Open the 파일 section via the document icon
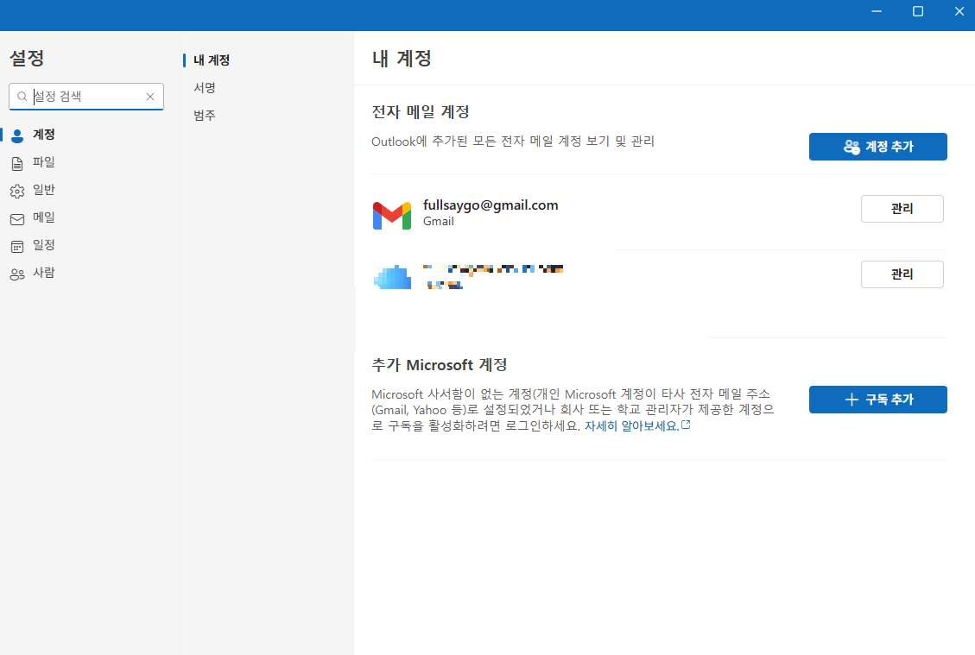The height and width of the screenshot is (655, 975). pyautogui.click(x=17, y=162)
